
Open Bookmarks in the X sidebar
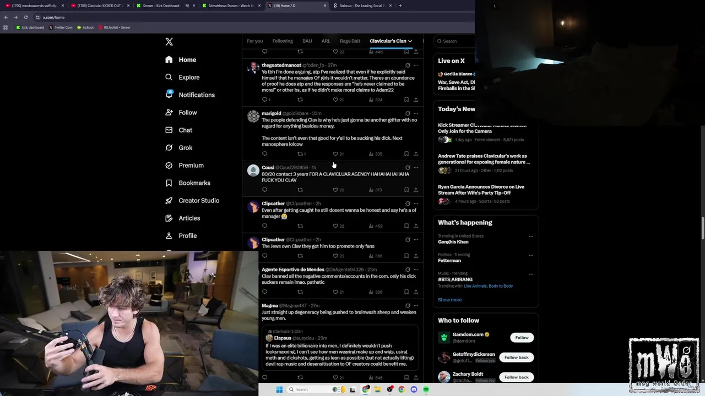188,183
